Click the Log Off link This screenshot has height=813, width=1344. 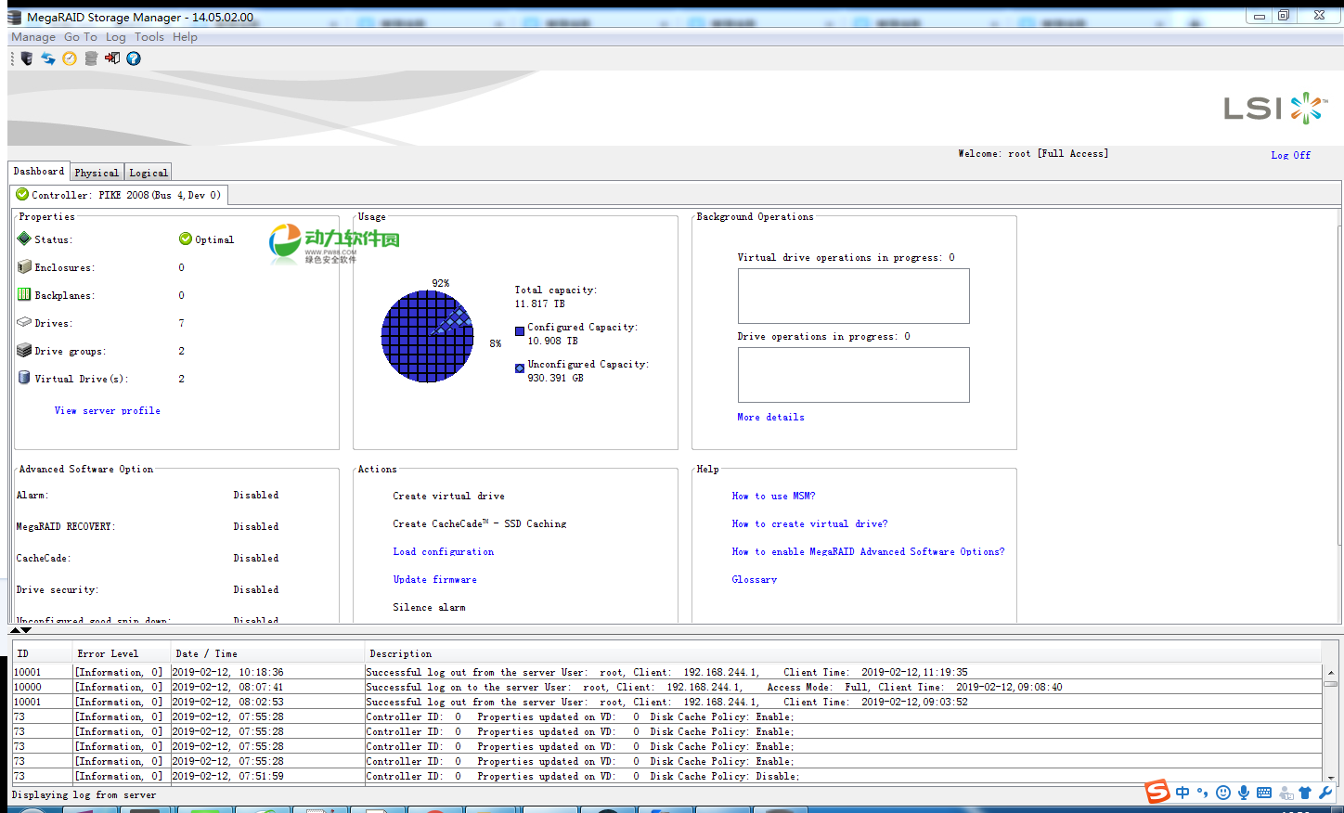click(x=1291, y=155)
